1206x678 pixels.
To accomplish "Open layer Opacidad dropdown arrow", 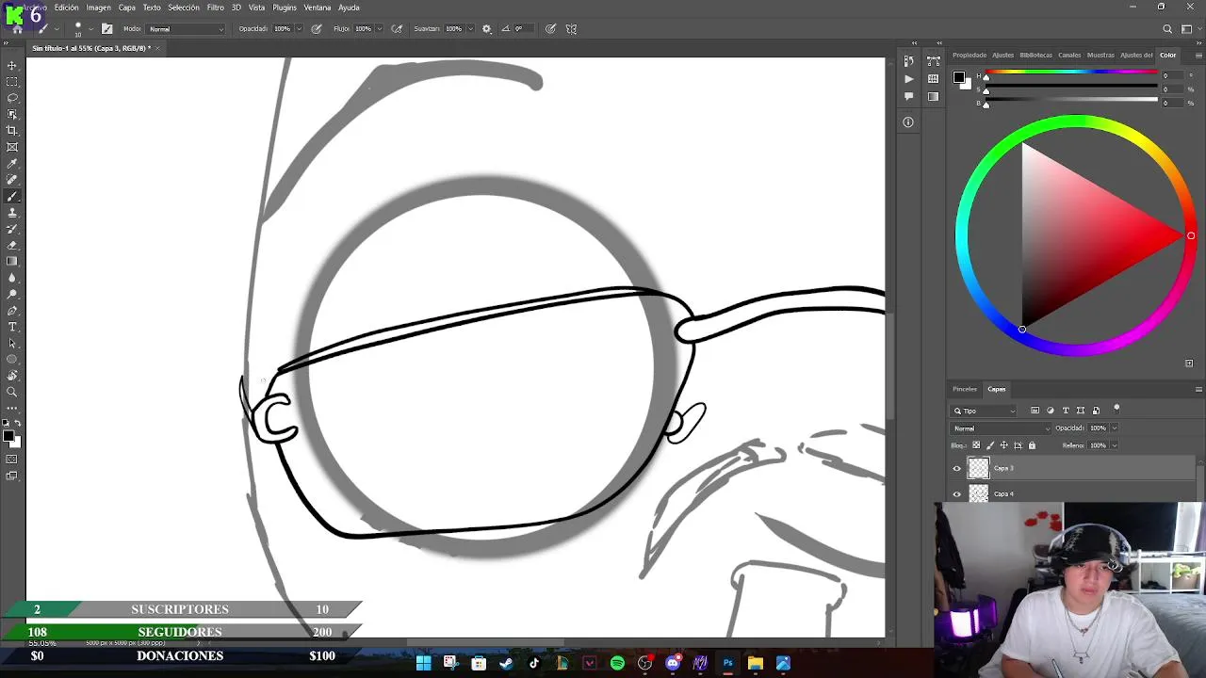I will (1114, 428).
